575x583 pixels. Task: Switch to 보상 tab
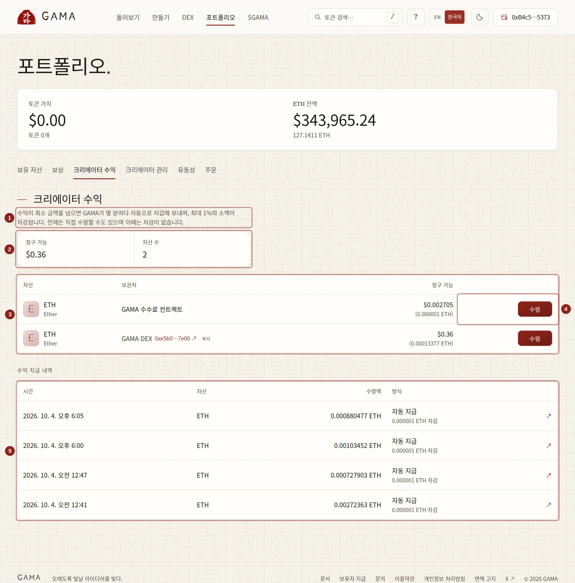[x=58, y=170]
